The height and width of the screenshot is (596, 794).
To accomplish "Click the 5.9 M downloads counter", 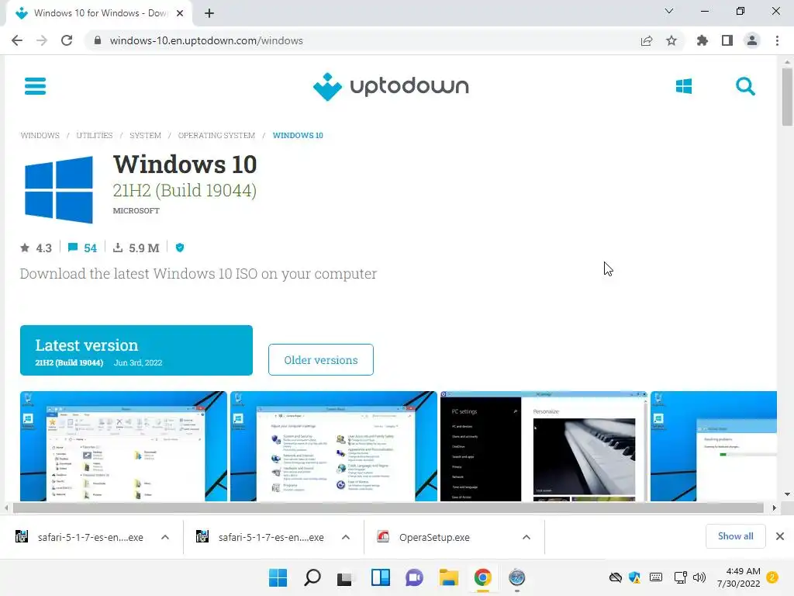I will pyautogui.click(x=136, y=248).
